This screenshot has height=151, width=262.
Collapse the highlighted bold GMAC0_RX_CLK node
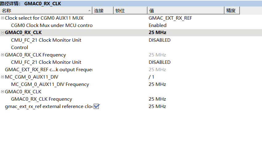coord(2,33)
